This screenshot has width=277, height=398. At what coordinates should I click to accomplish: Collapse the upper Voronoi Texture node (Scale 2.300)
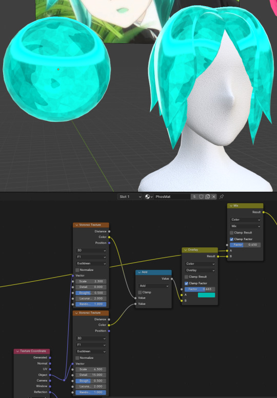(x=77, y=225)
